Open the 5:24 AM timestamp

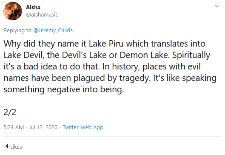(14, 127)
